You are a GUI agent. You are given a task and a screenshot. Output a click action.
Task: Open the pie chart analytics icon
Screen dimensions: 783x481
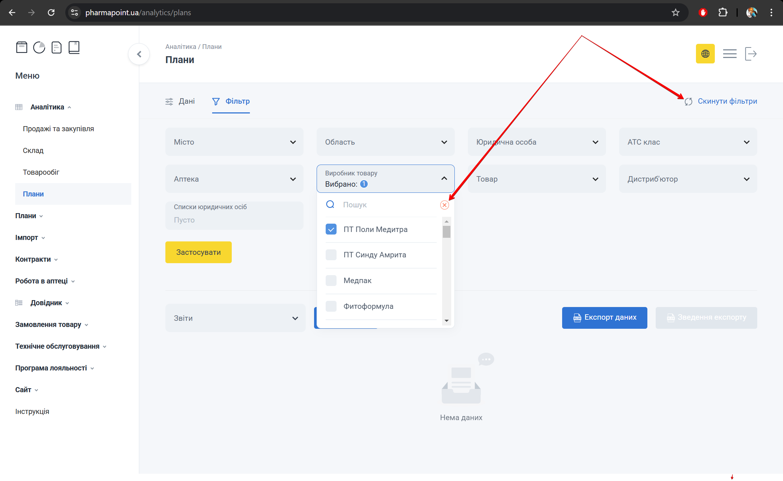coord(39,47)
